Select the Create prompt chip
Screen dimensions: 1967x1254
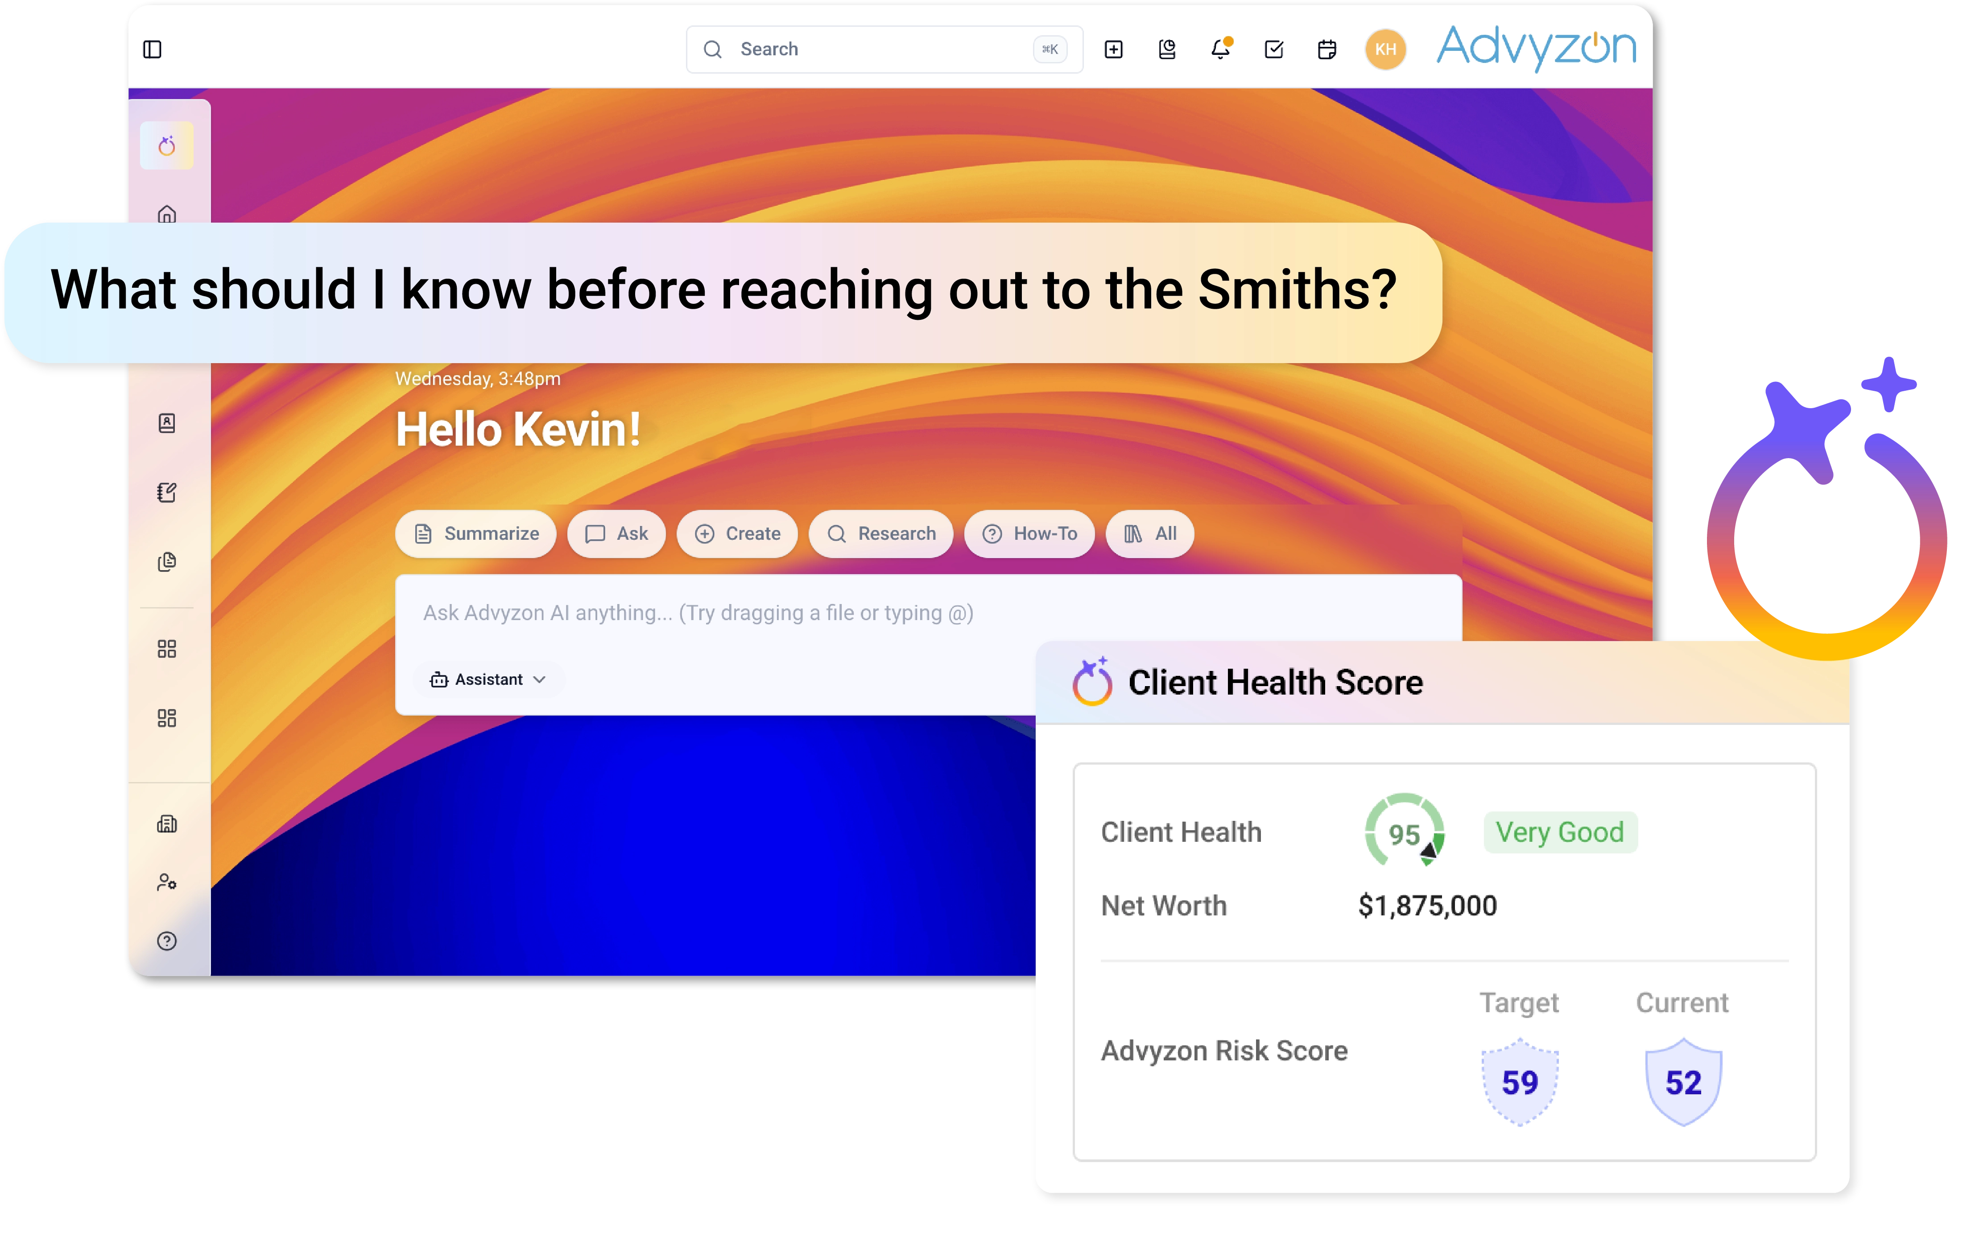[737, 534]
